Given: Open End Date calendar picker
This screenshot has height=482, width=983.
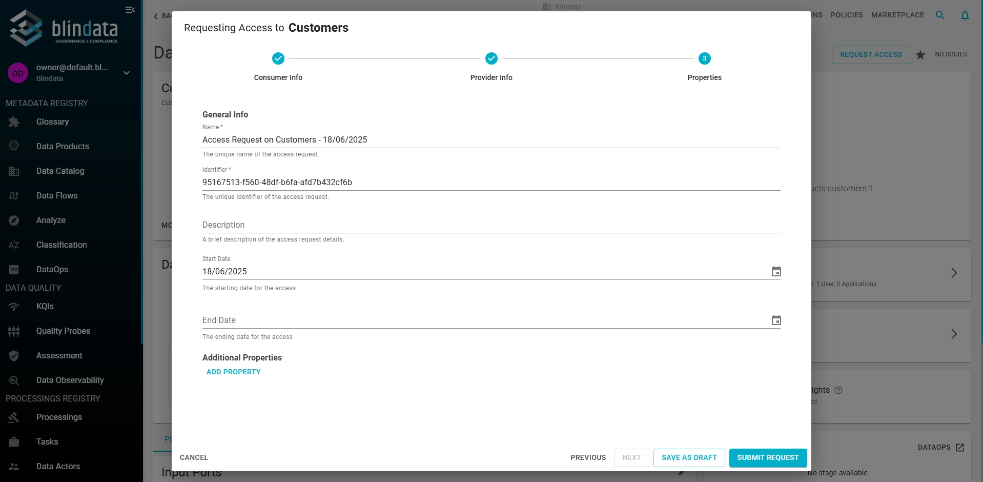Looking at the screenshot, I should click(x=776, y=320).
